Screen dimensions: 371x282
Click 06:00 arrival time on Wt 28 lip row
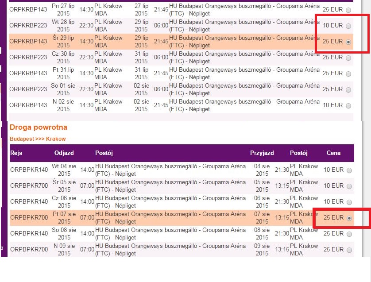click(x=161, y=25)
